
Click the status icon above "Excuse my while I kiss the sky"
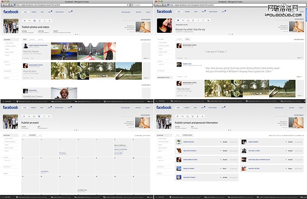[178, 20]
